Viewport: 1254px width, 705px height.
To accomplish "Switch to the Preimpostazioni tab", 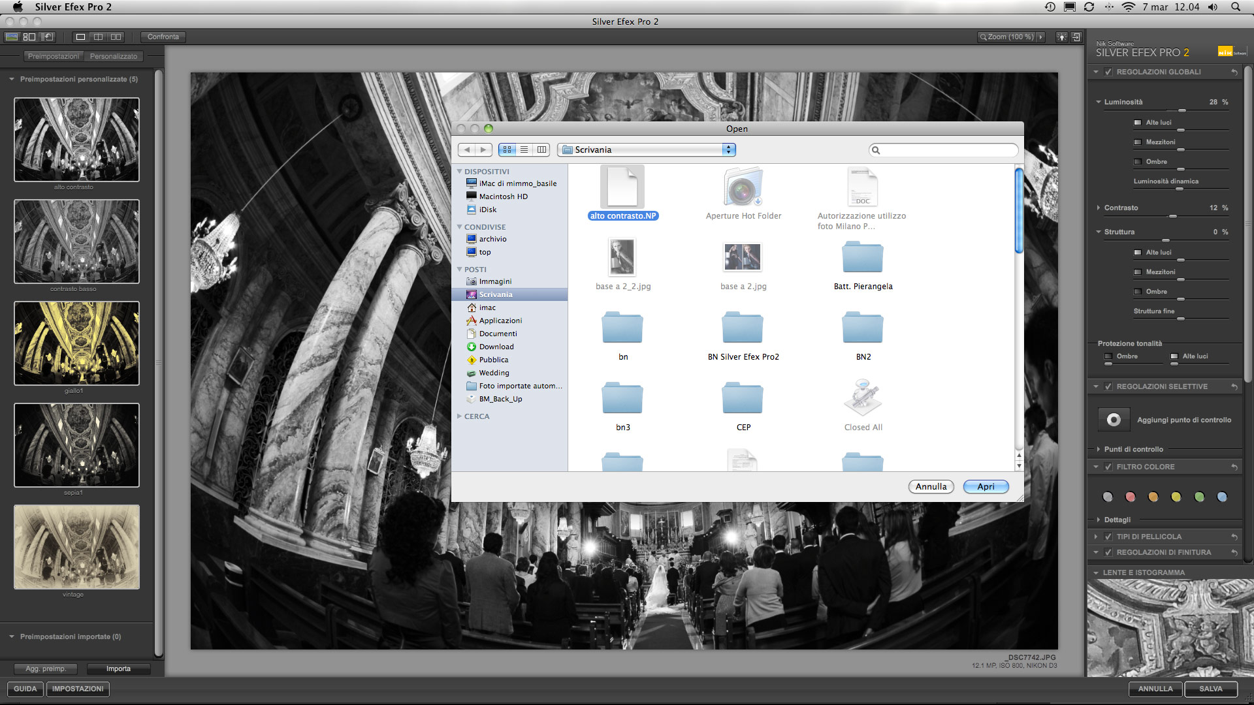I will 54,56.
